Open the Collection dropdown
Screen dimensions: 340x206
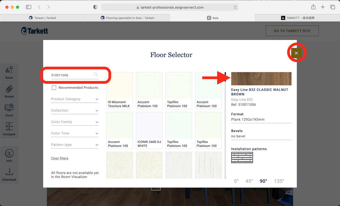[75, 111]
